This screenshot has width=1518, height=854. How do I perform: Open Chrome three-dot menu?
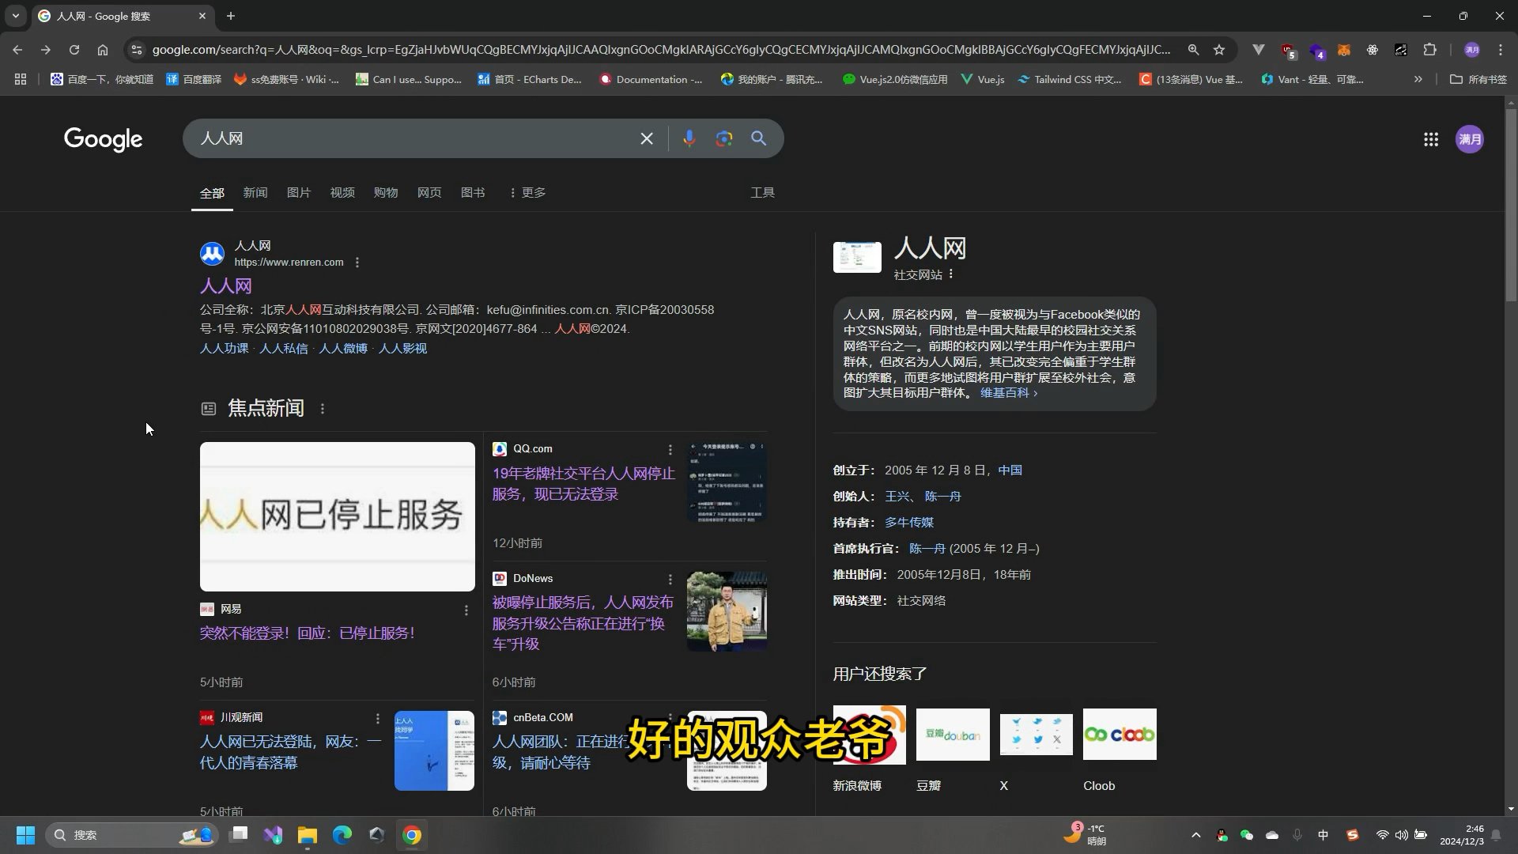(x=1501, y=50)
